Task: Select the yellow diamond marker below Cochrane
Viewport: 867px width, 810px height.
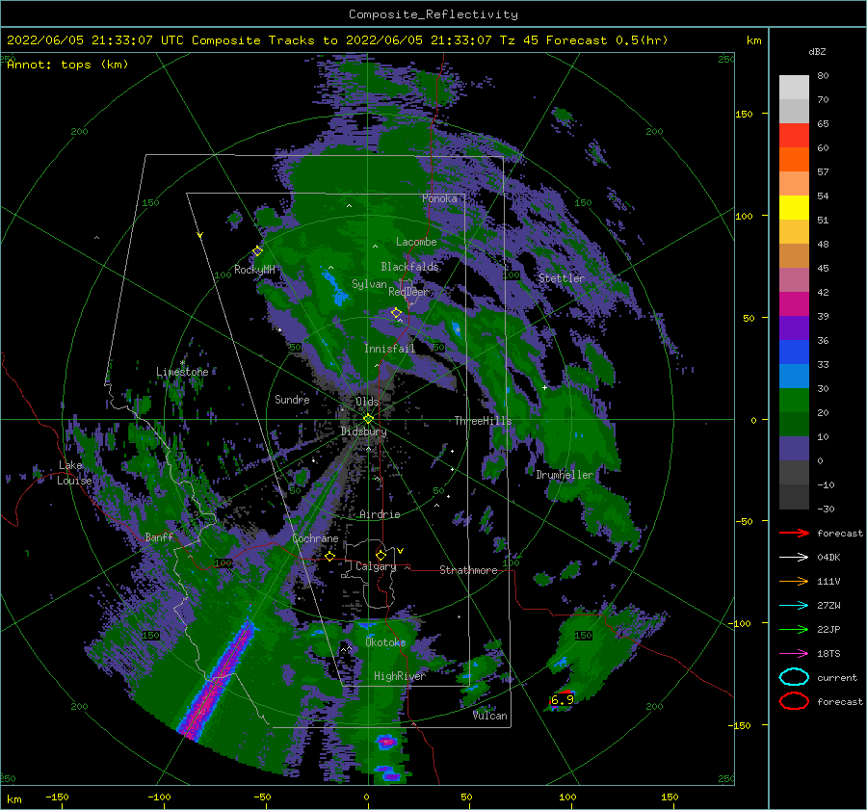Action: pyautogui.click(x=329, y=556)
